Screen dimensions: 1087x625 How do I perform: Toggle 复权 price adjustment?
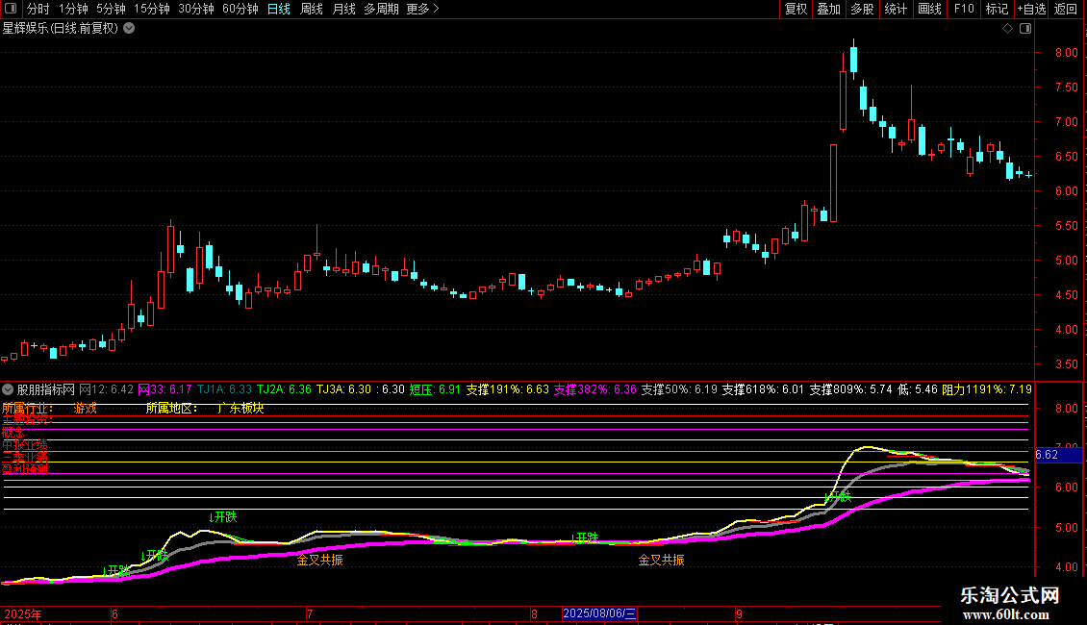click(x=796, y=10)
